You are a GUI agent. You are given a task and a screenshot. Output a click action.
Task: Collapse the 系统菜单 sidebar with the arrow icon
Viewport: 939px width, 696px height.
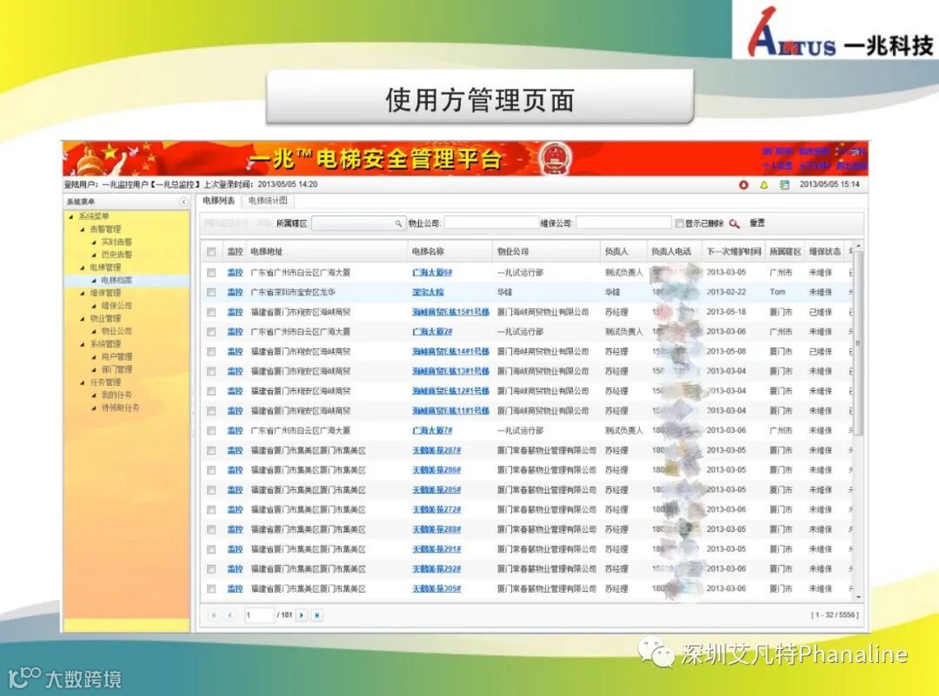pos(183,202)
